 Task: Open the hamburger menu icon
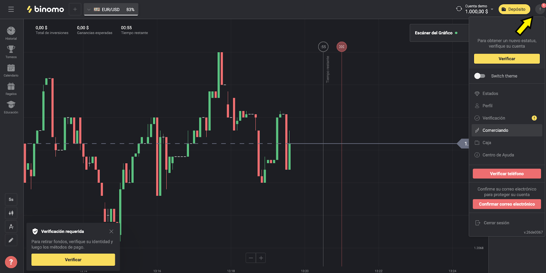[x=11, y=10]
